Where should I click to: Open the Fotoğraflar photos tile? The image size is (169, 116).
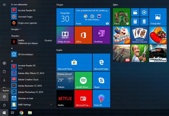[158, 17]
